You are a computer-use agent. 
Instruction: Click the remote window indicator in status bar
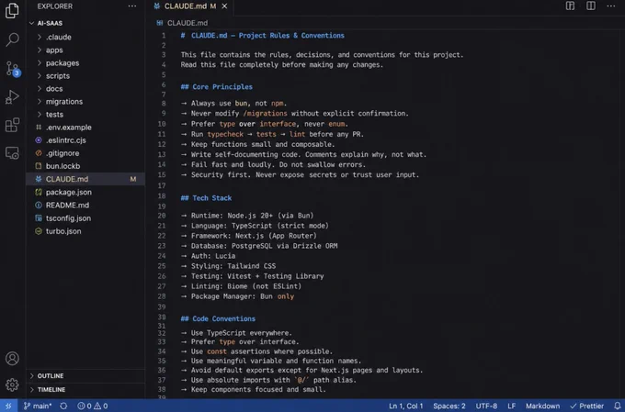[x=8, y=406]
